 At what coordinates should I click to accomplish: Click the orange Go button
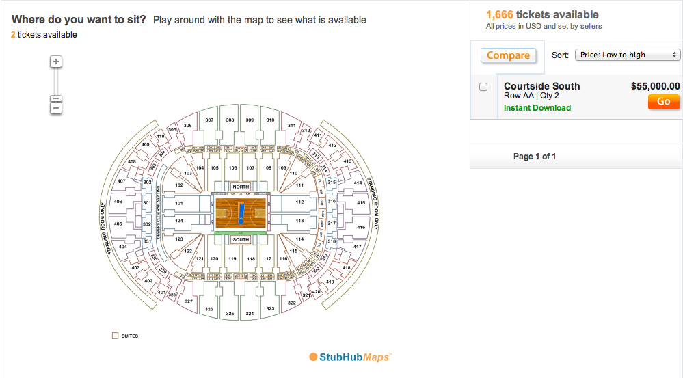point(663,101)
